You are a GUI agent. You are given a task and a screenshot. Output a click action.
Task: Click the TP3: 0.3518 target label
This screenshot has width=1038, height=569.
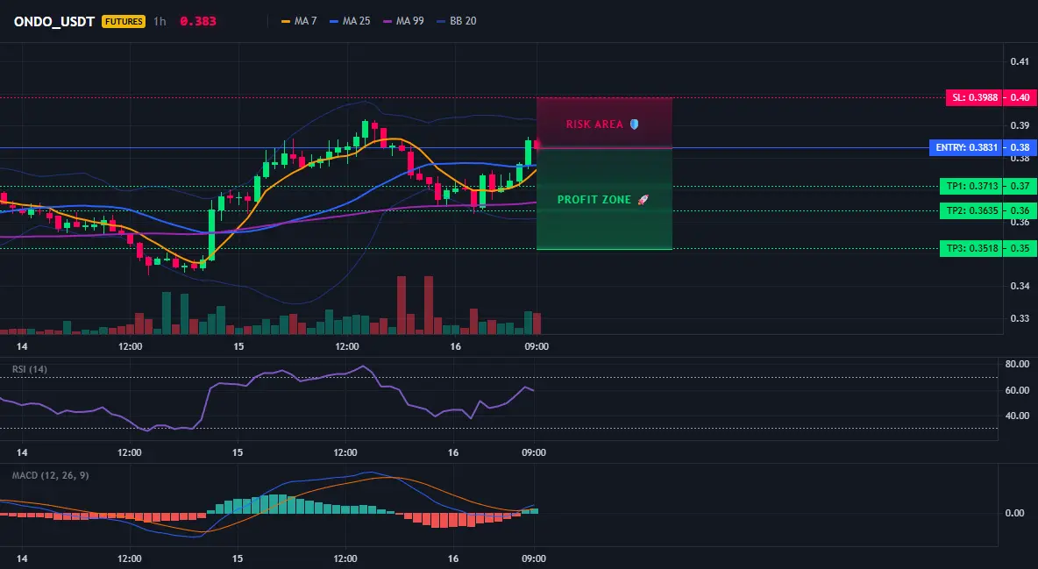pos(971,248)
